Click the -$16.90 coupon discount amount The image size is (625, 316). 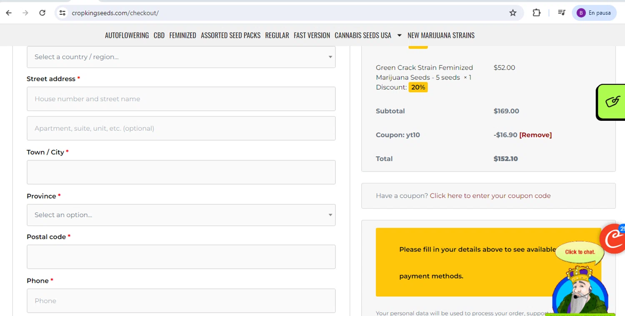(505, 135)
